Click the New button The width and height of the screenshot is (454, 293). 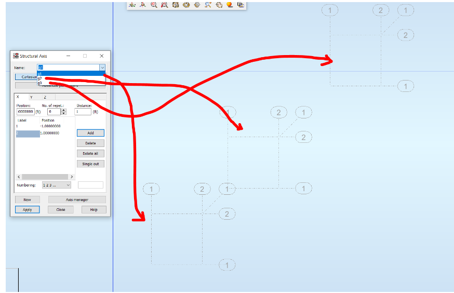pos(27,200)
